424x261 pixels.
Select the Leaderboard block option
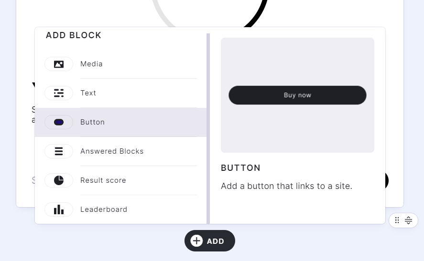(104, 209)
